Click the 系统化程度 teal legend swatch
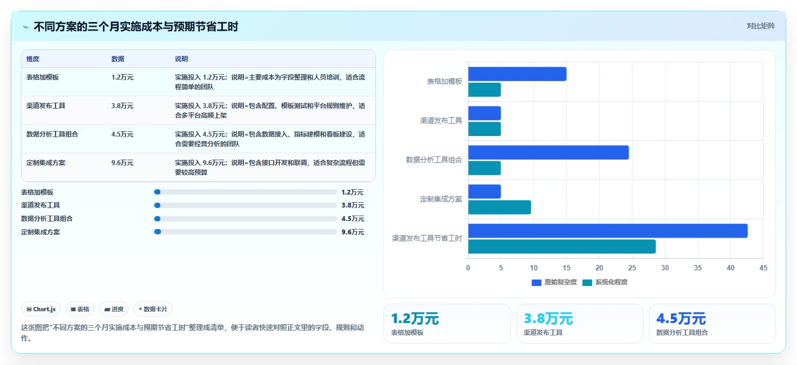797x365 pixels. (x=587, y=283)
